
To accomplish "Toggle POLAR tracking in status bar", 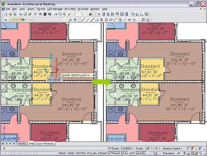I will 92,153.
